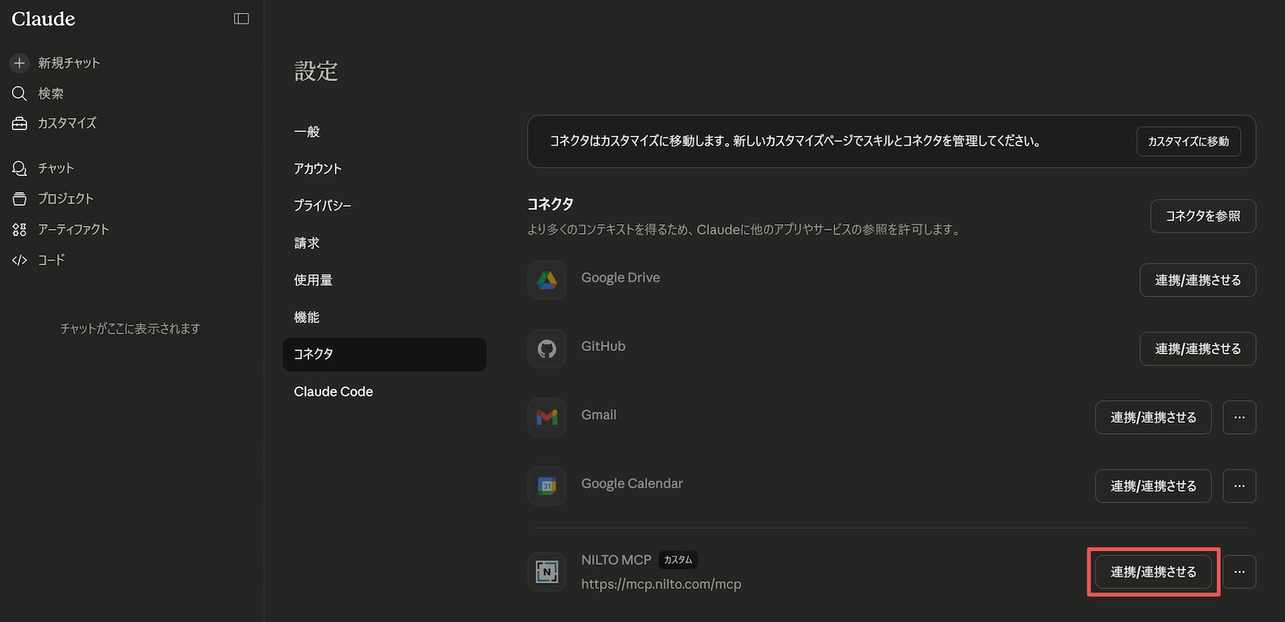Image resolution: width=1285 pixels, height=622 pixels.
Task: Click the GitHub connector icon
Action: (x=547, y=349)
